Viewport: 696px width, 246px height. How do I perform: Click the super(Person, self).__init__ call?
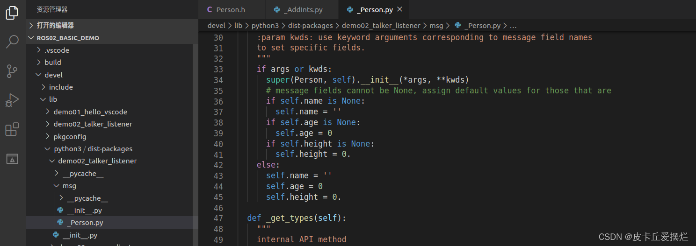click(x=367, y=80)
